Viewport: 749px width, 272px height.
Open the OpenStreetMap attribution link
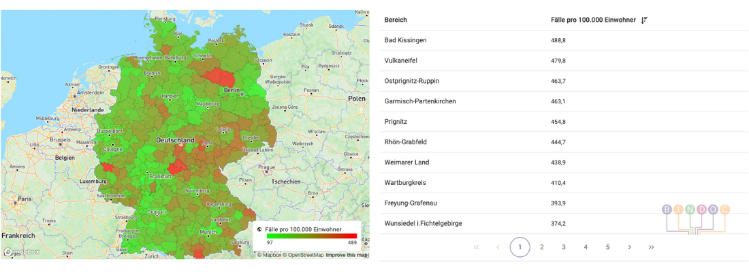tap(304, 255)
